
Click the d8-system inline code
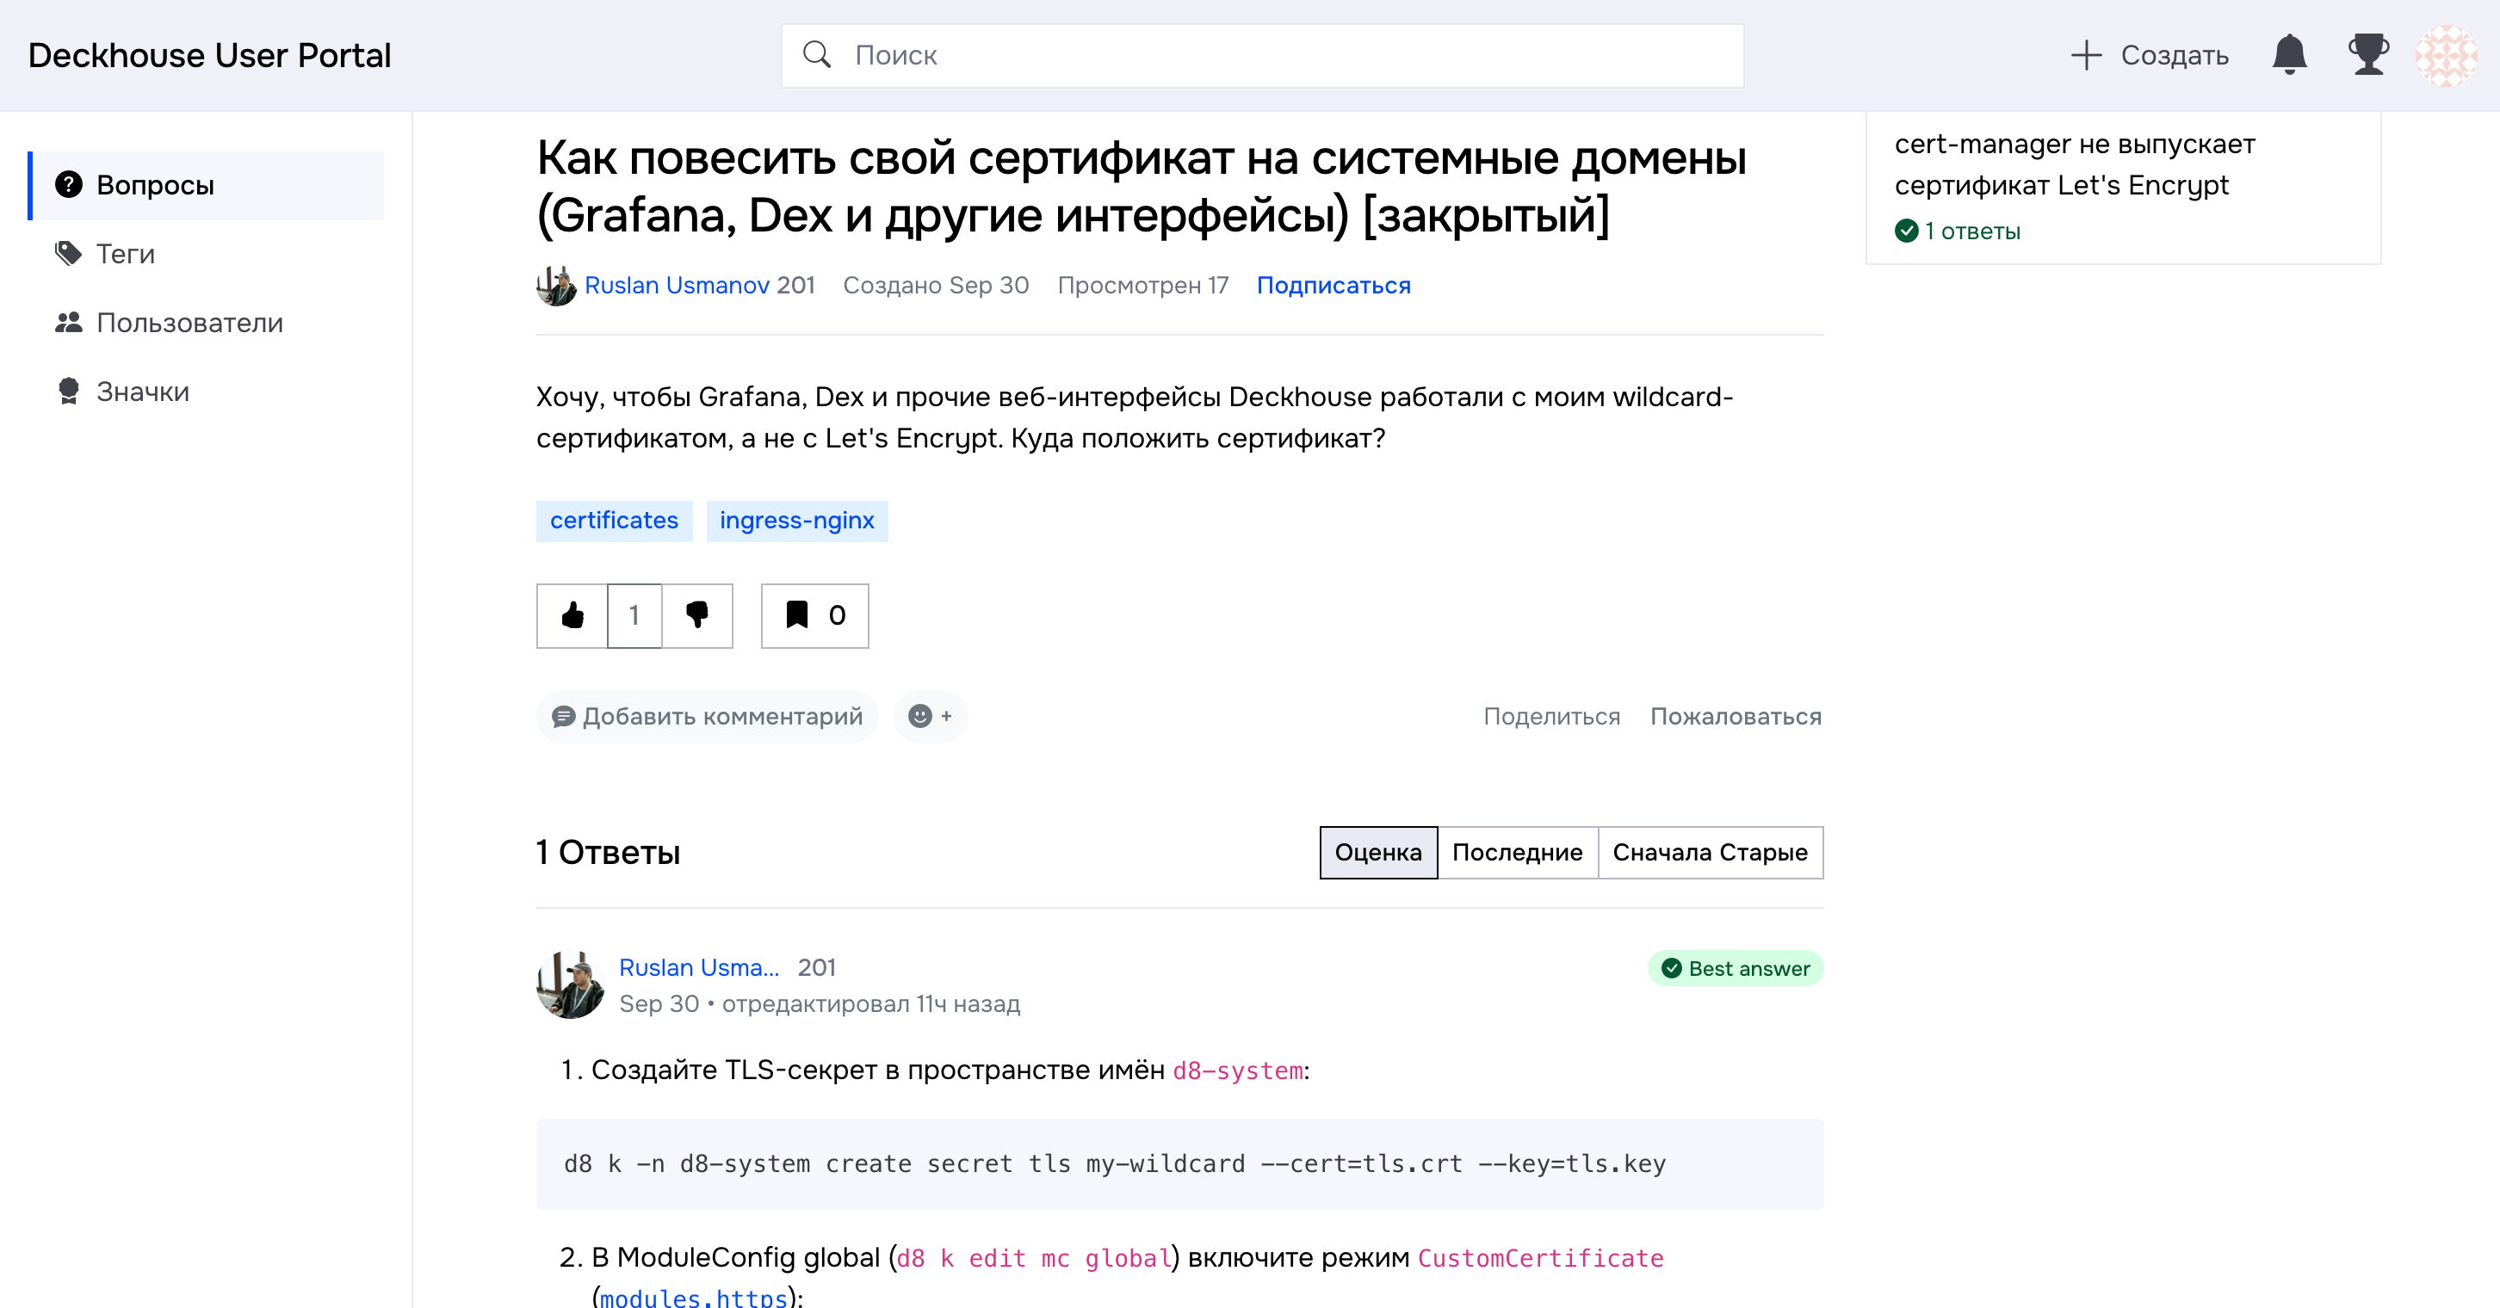coord(1238,1070)
